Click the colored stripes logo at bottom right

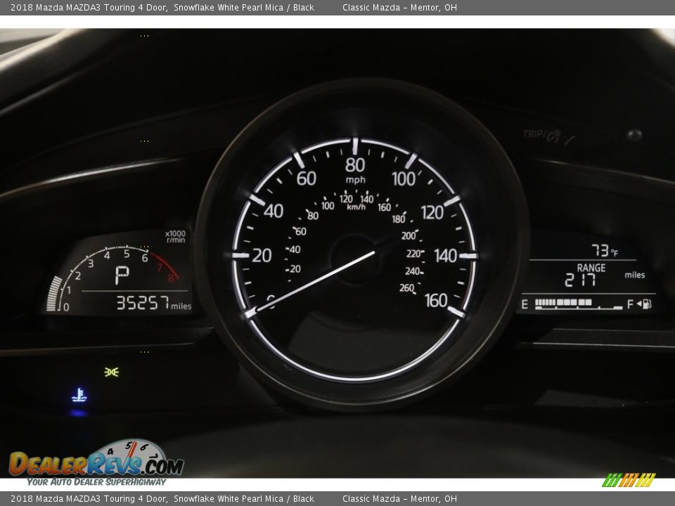(628, 480)
